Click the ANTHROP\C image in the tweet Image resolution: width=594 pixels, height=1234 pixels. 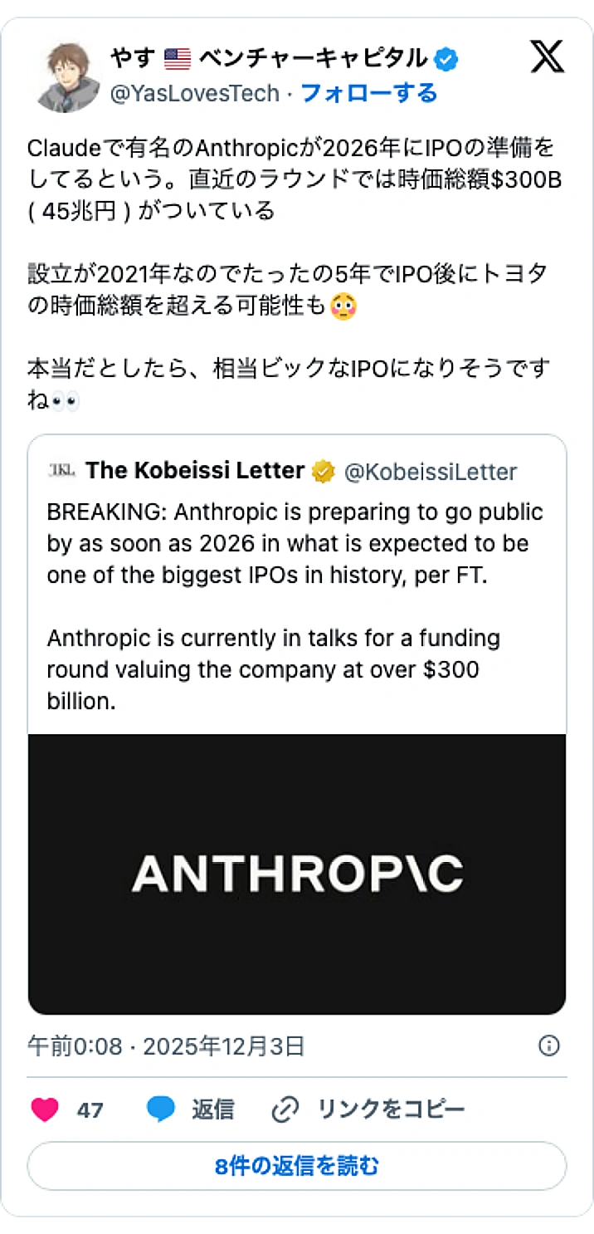[x=296, y=873]
